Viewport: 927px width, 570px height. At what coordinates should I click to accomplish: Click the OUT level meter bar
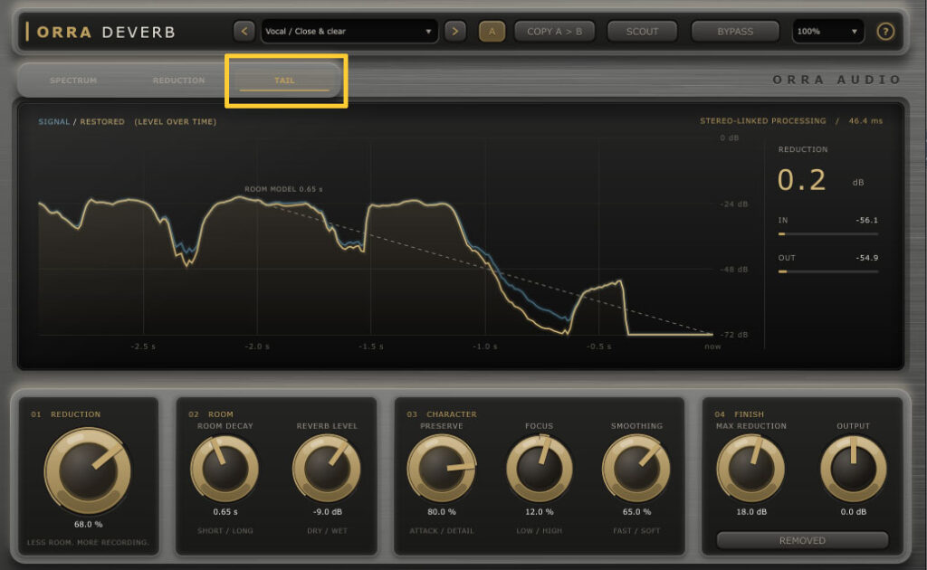coord(827,271)
